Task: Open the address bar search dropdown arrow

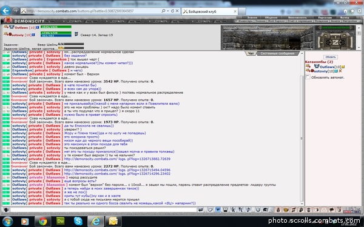Action: (167, 11)
